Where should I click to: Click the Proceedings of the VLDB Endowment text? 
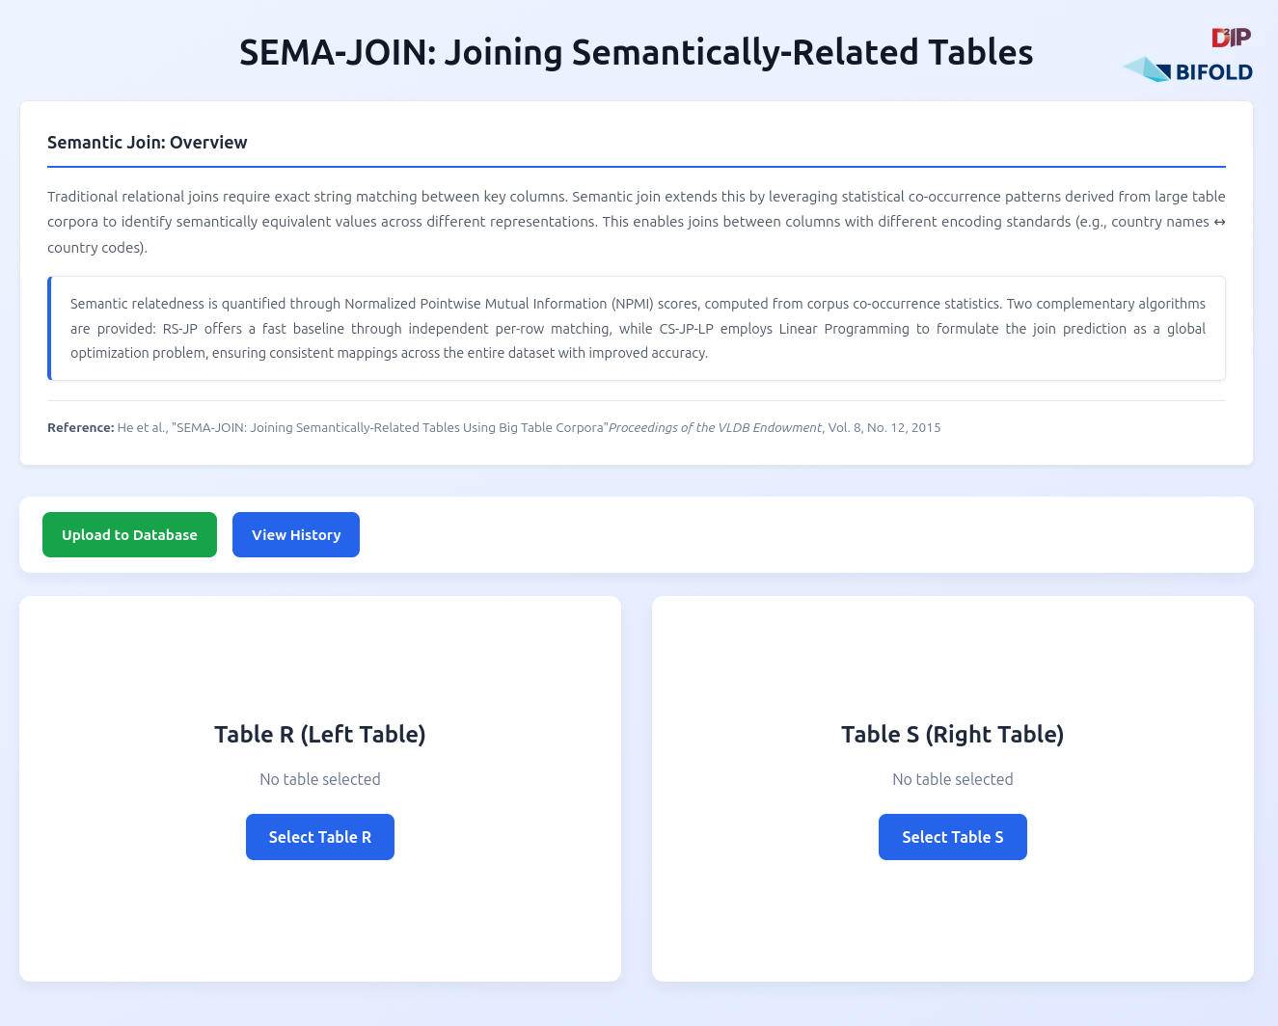click(715, 427)
